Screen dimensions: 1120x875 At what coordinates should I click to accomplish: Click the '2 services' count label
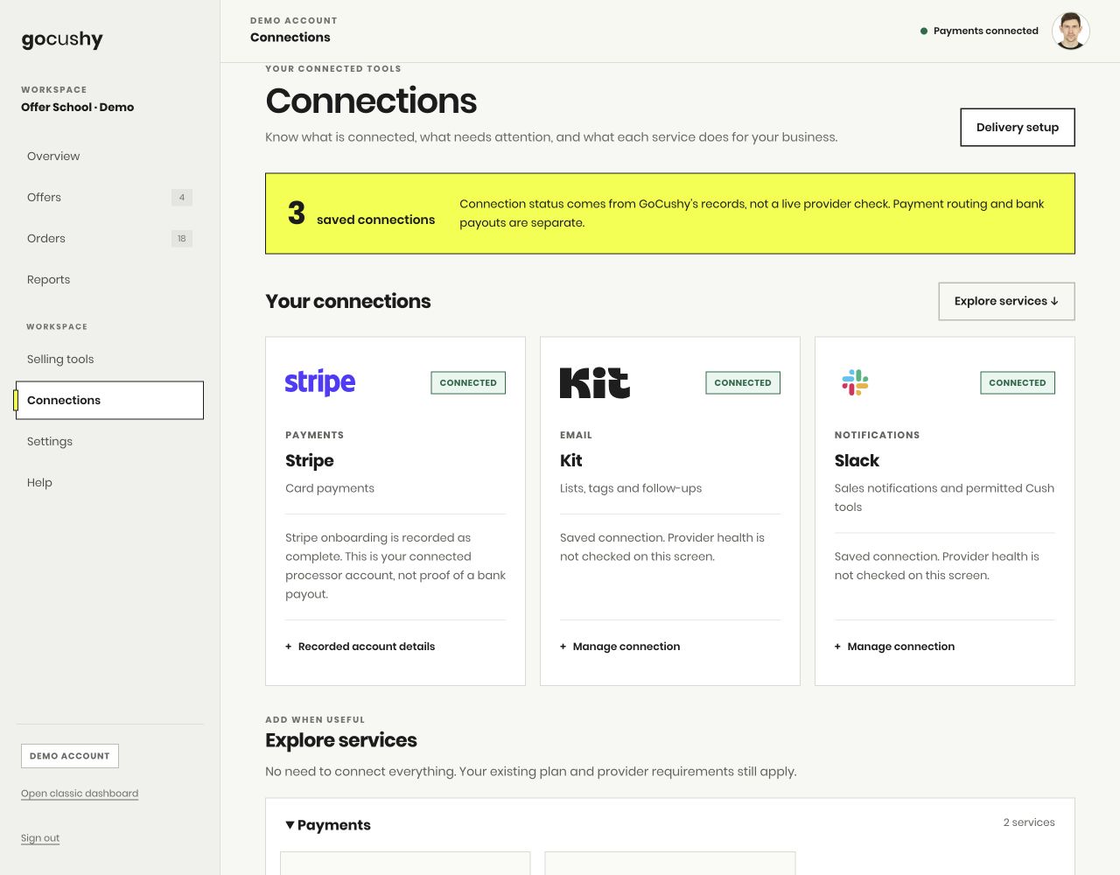(x=1029, y=822)
